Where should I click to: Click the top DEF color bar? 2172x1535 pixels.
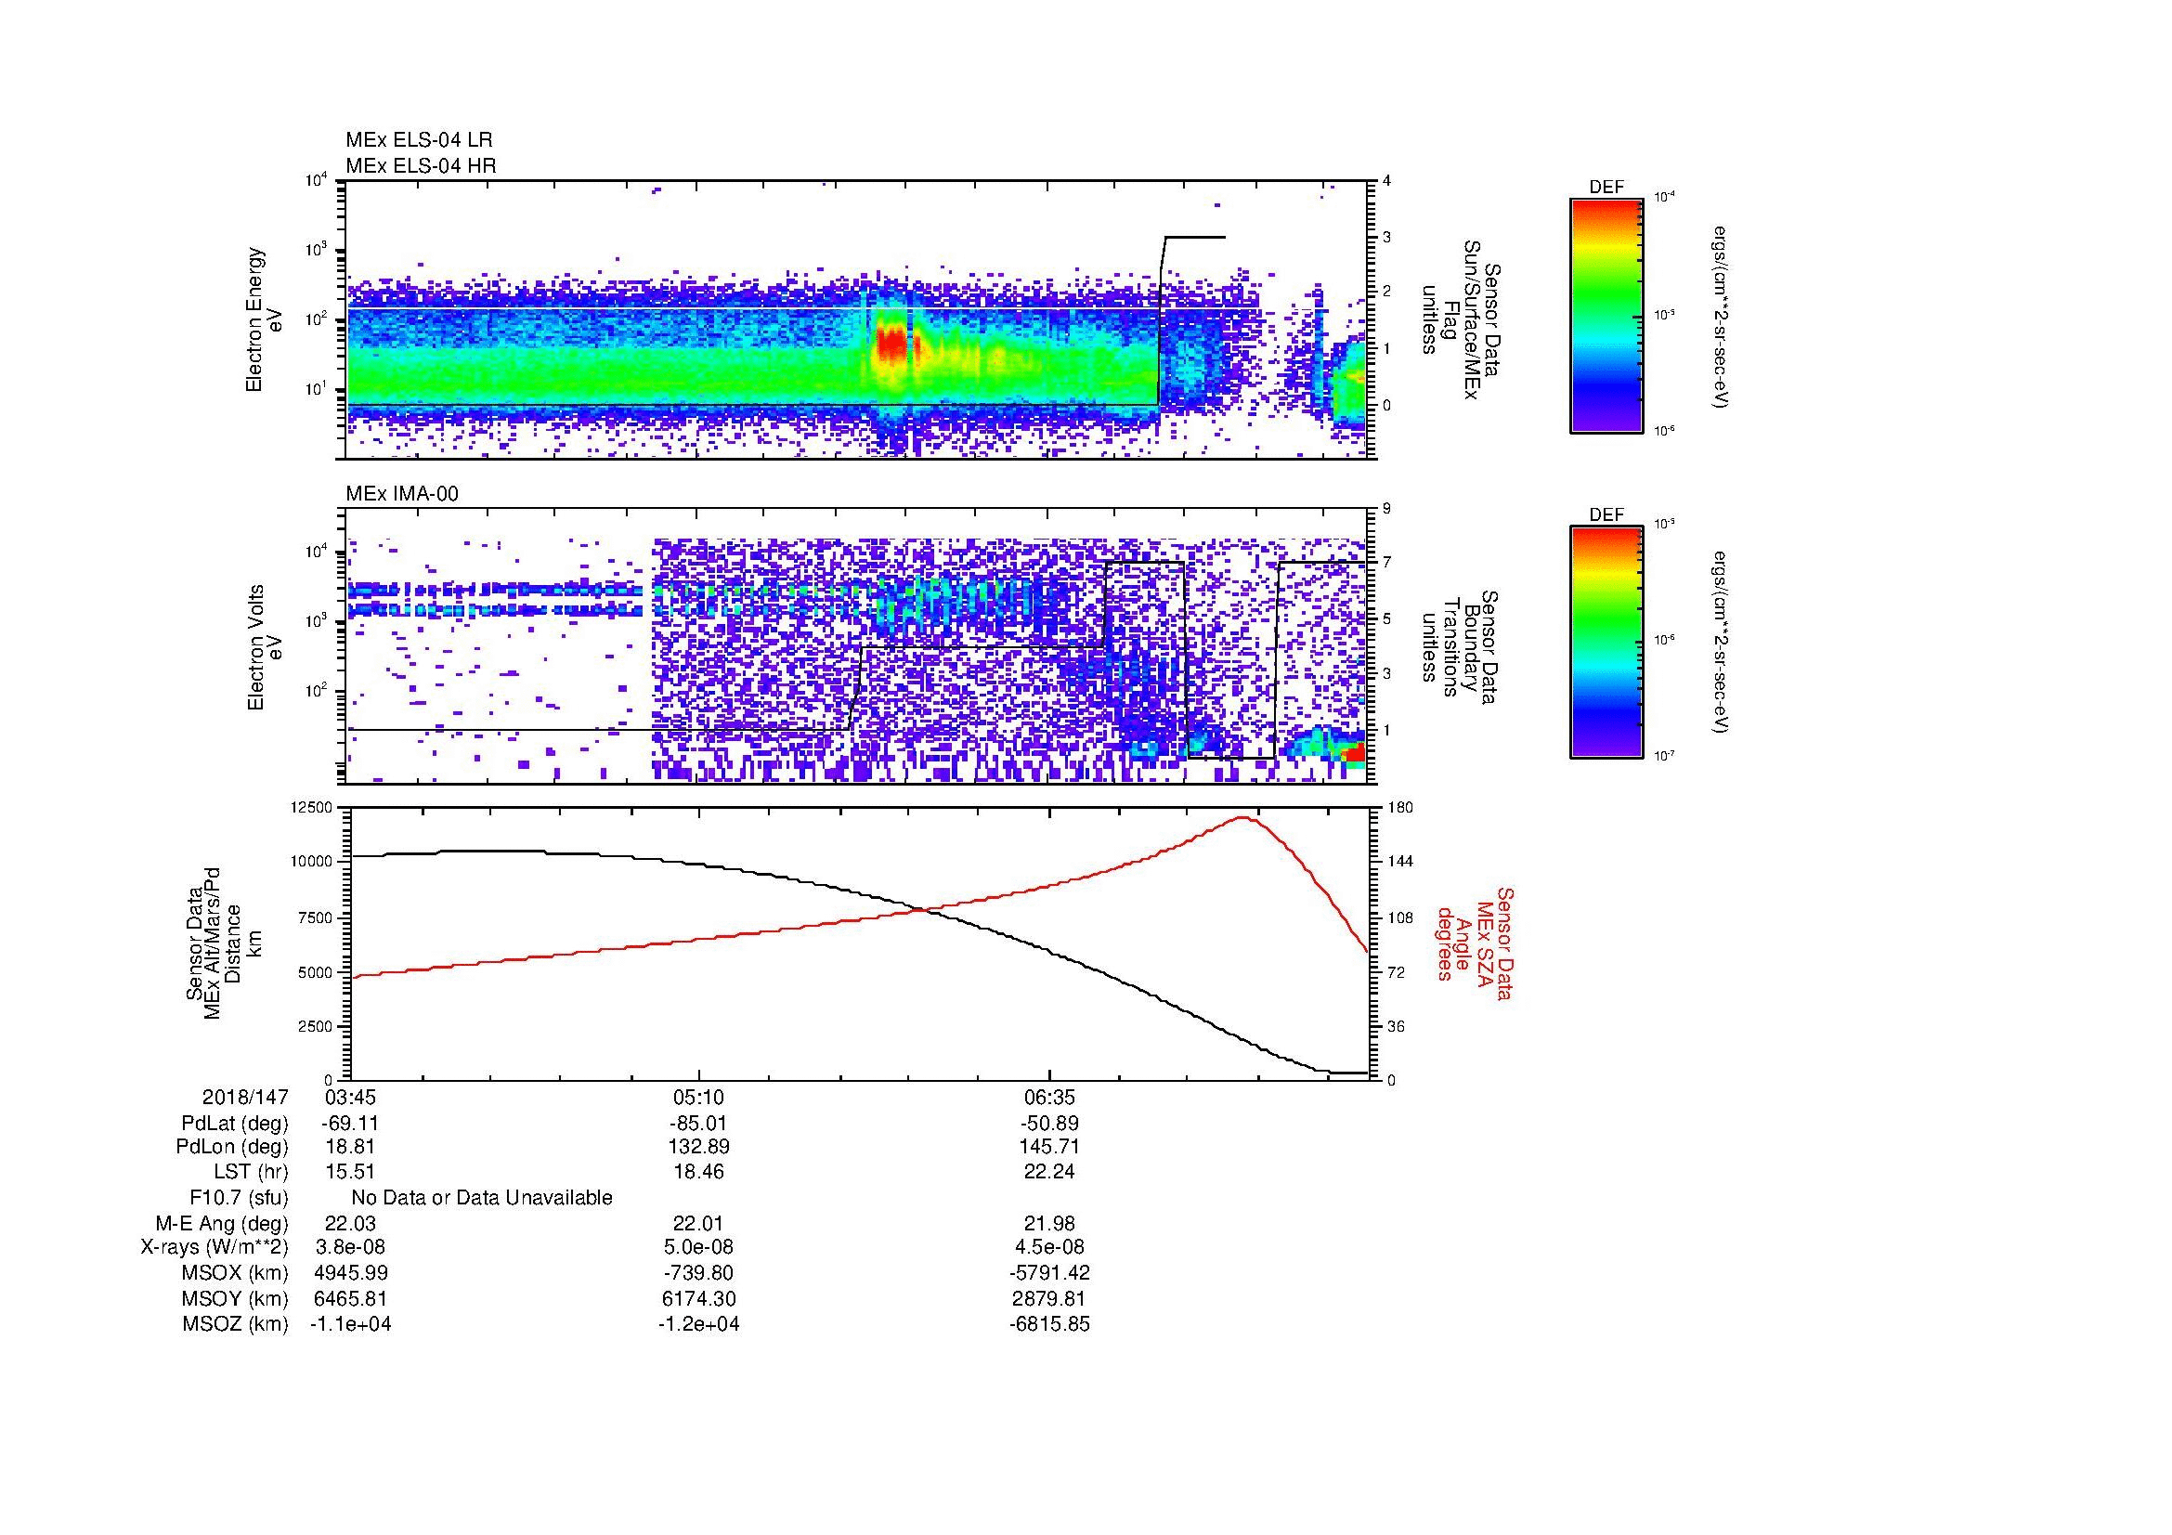click(x=1606, y=315)
